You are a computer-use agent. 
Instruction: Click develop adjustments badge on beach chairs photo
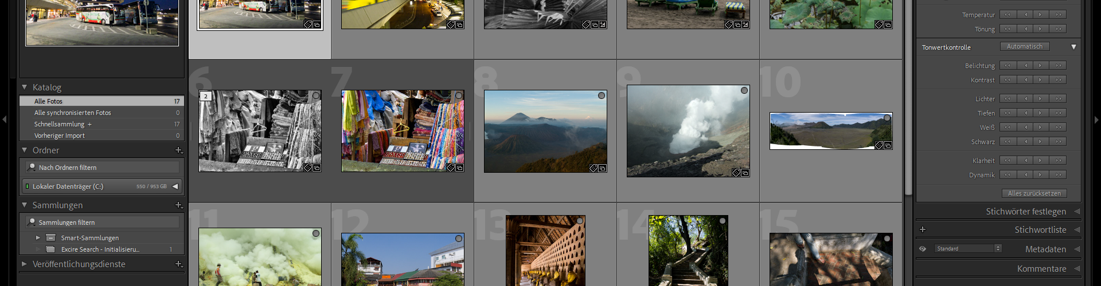[745, 25]
